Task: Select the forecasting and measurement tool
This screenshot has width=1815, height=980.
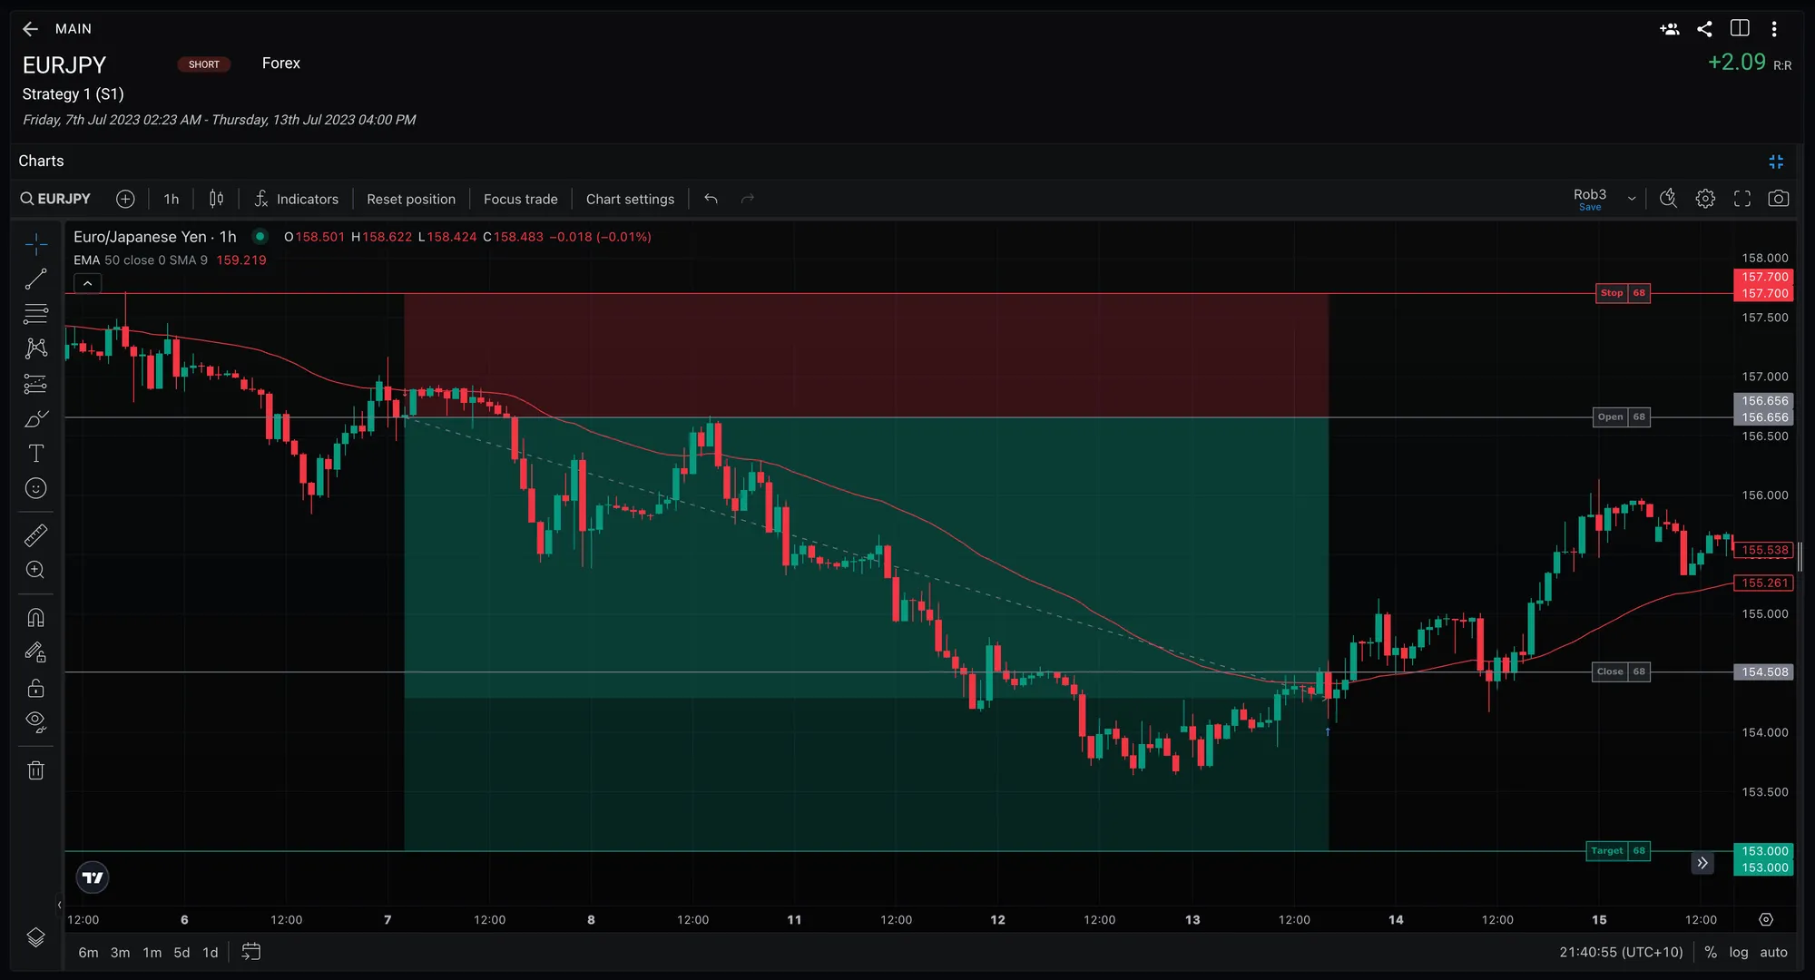Action: 36,384
